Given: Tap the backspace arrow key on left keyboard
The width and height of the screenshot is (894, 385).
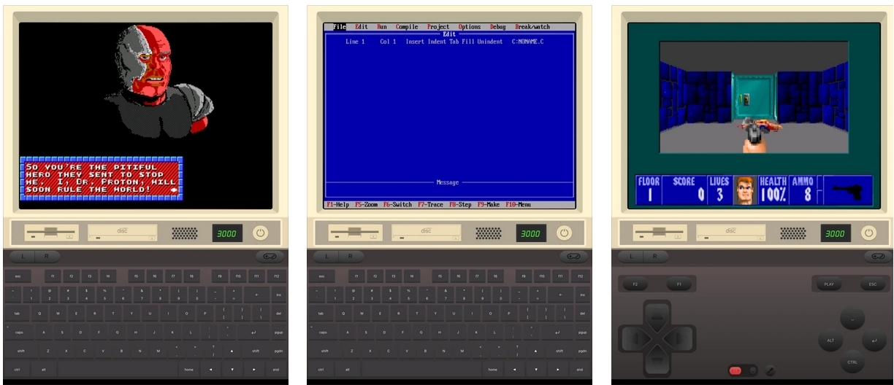Looking at the screenshot, I should (x=256, y=295).
